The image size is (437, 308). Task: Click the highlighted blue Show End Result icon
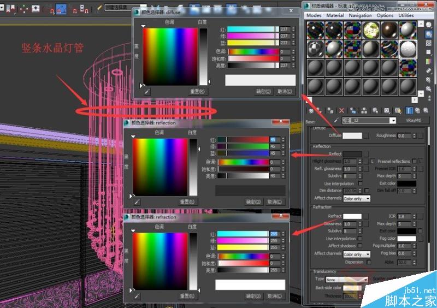409,111
